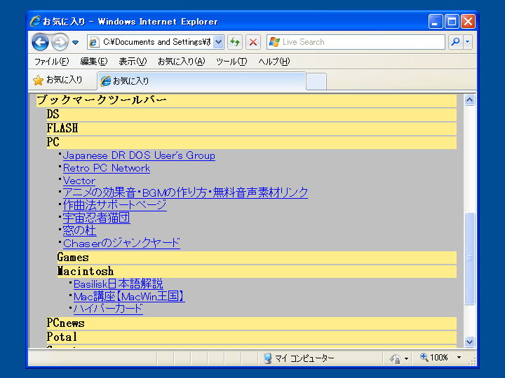Screen dimensions: 505x378
Task: Close the Internet Explorer window
Action: (468, 22)
